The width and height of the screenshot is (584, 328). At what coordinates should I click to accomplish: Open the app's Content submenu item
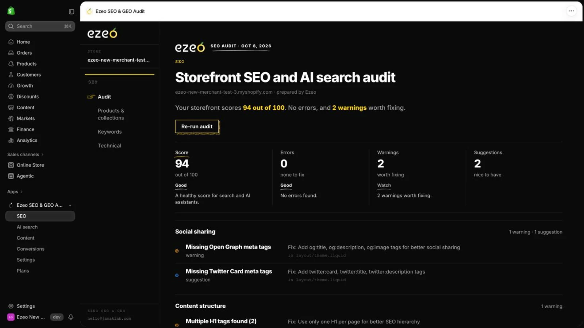[x=26, y=238]
